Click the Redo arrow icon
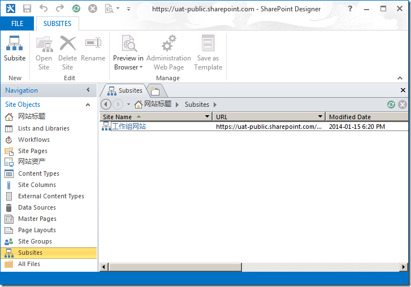Viewport: 411px width, 287px height. tap(60, 8)
